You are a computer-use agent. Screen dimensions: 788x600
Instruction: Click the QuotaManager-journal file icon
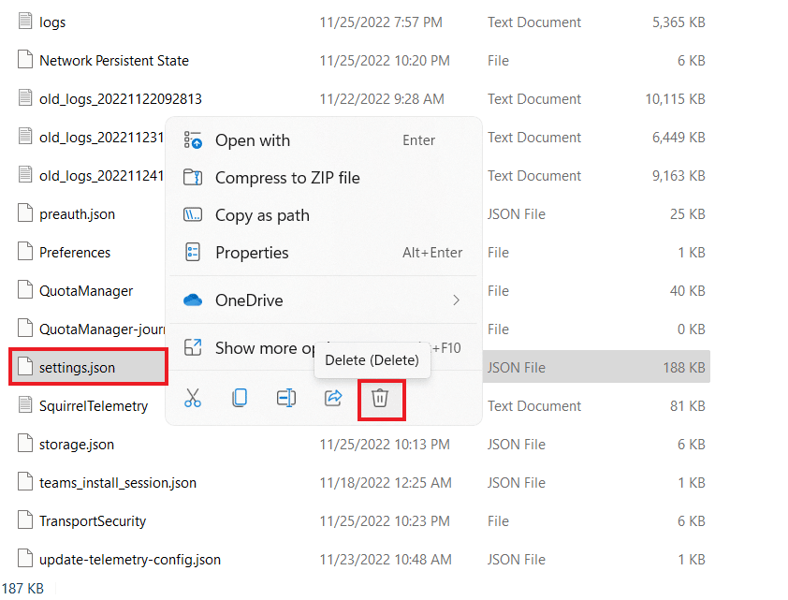[25, 329]
